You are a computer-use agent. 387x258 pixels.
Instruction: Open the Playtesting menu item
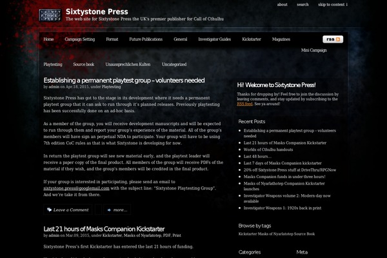coord(53,64)
